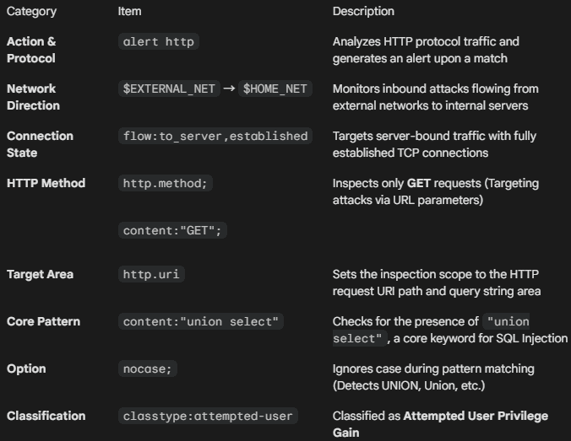Viewport: 571px width, 441px height.
Task: Click the "Network Direction" row label
Action: tap(33, 97)
